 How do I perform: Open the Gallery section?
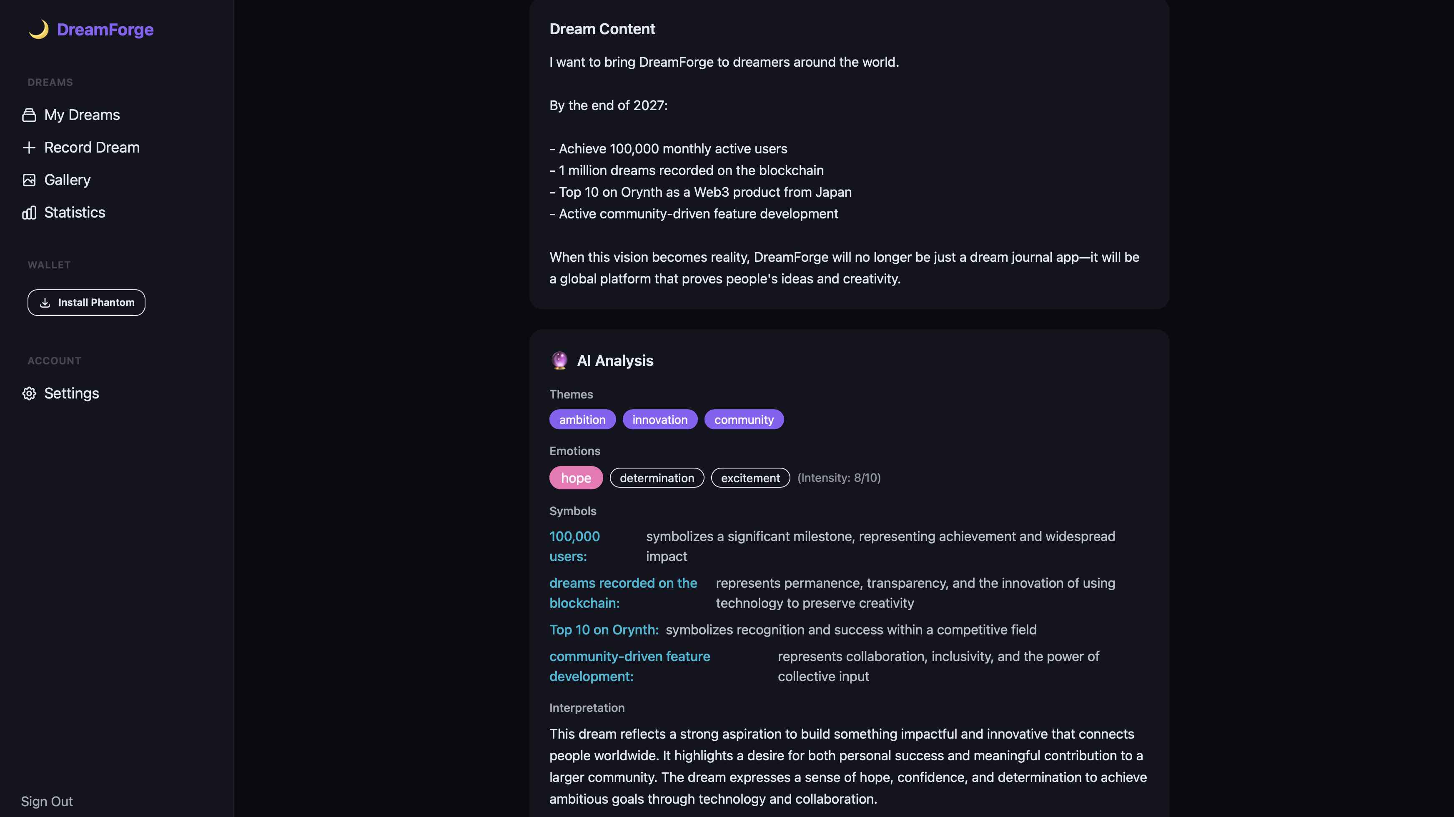click(x=67, y=180)
